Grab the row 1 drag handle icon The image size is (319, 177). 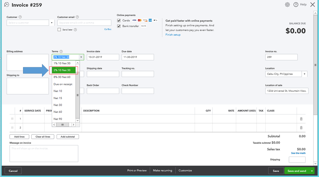point(12,119)
